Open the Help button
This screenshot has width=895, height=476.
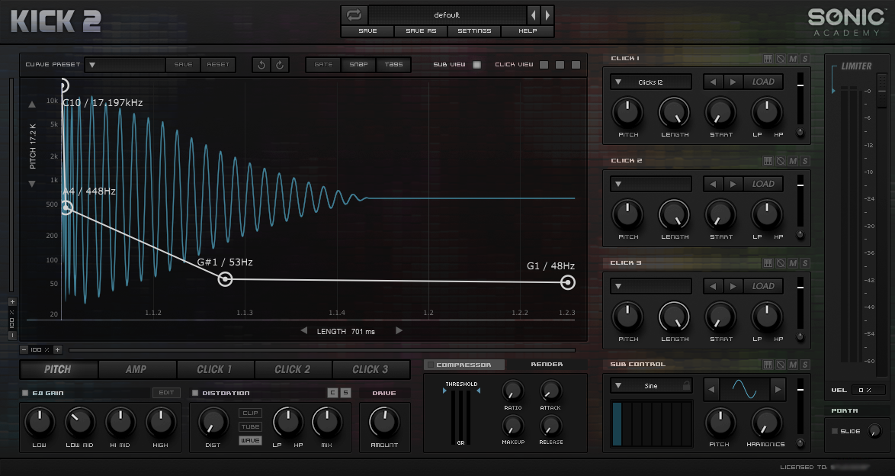tap(528, 31)
